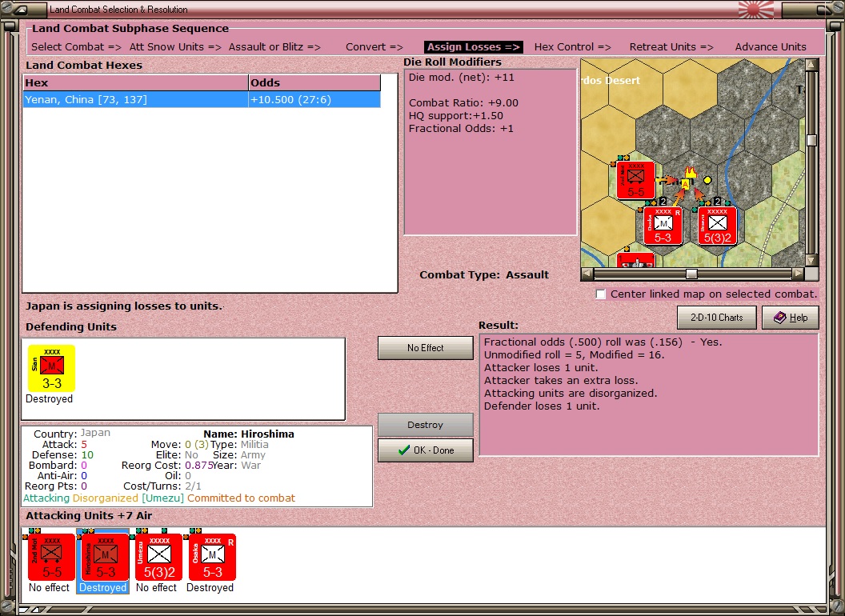Click the Combat Type: Assault label
Screen dimensions: 845x616
pos(484,275)
